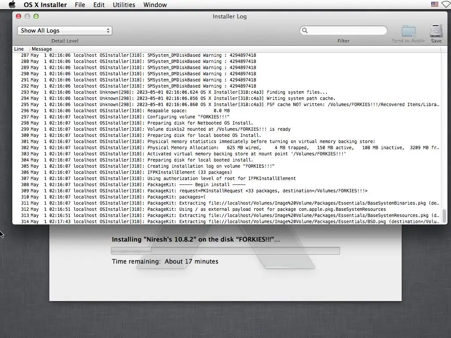Select line 'Reapable space: 0.0 MB'

coord(226,110)
